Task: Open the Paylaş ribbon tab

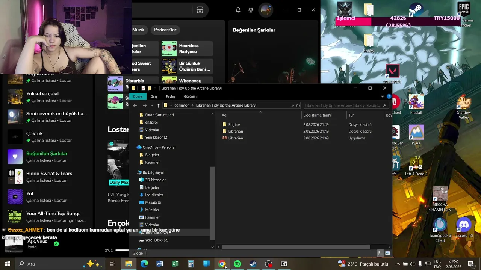Action: (x=171, y=96)
